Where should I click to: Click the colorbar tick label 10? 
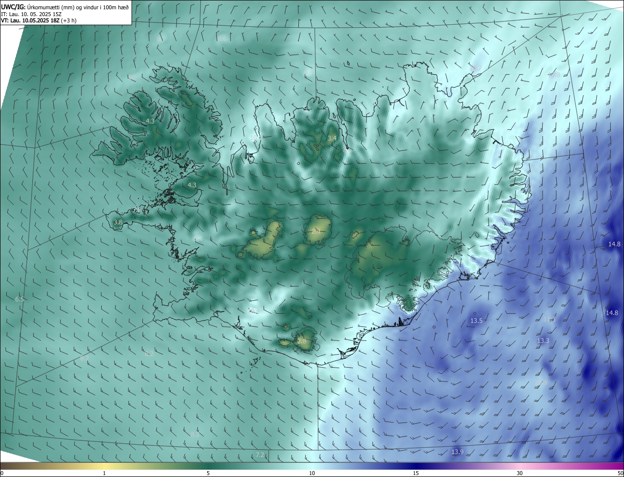[x=312, y=473]
